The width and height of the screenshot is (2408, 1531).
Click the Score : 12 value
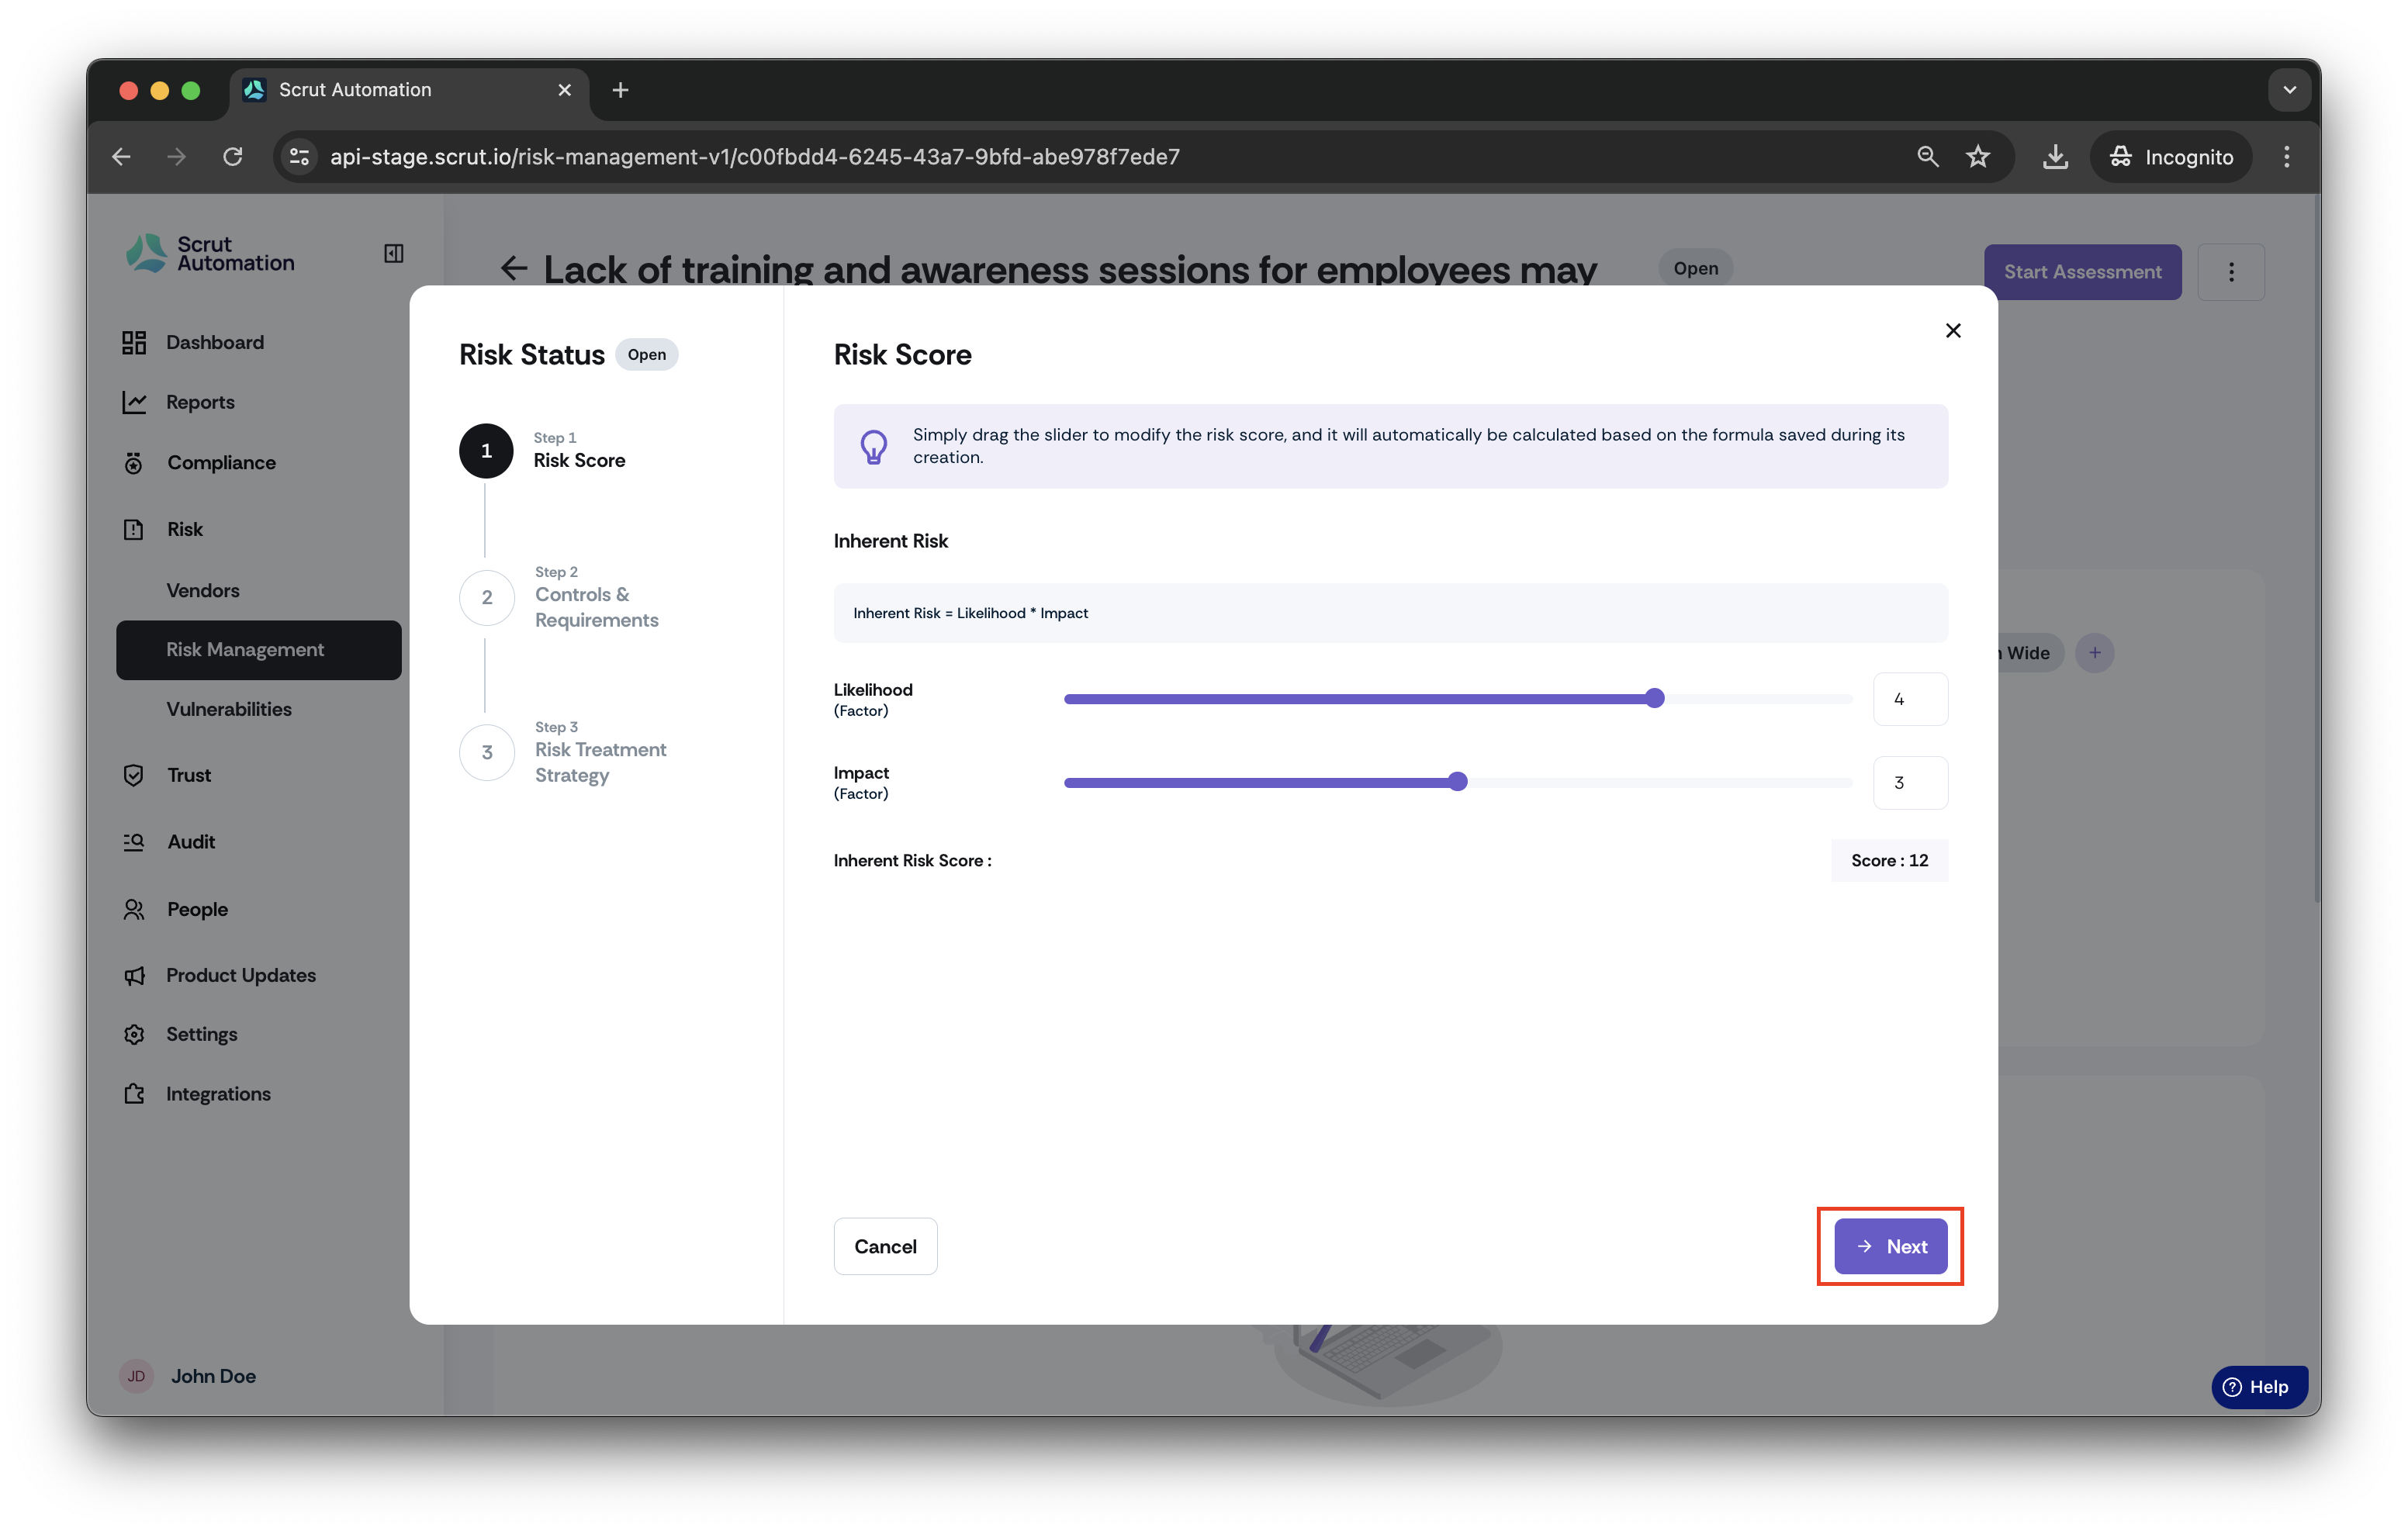1889,860
